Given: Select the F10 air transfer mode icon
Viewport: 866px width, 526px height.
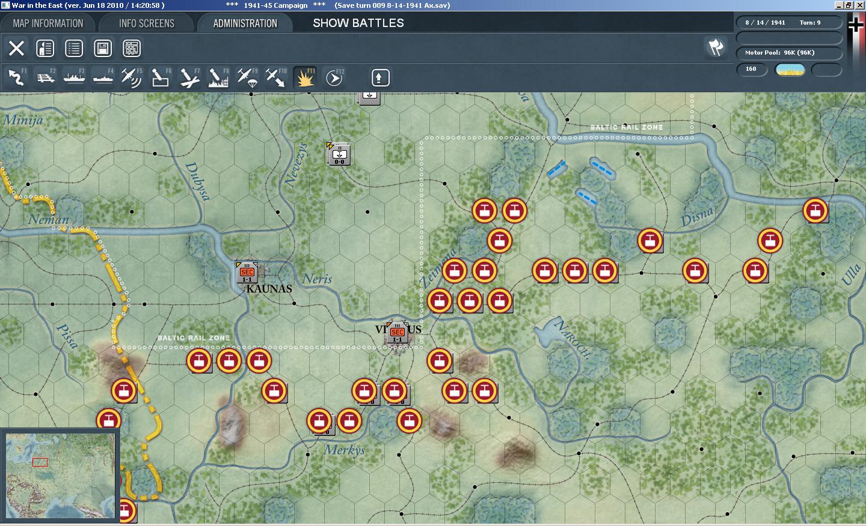Looking at the screenshot, I should [276, 77].
